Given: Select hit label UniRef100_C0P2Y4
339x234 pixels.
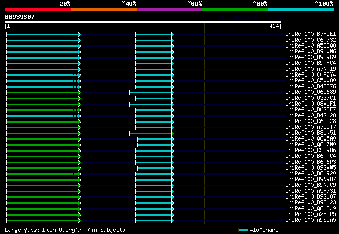Looking at the screenshot, I should point(311,75).
